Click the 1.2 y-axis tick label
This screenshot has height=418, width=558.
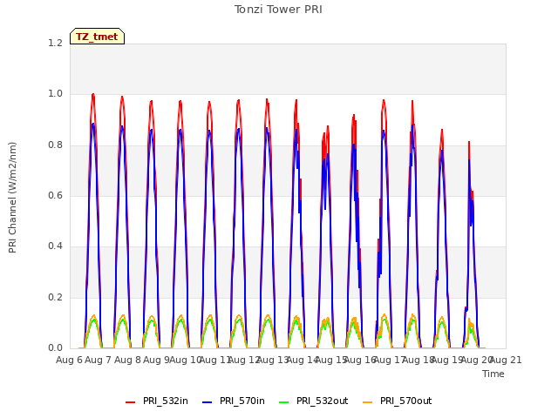(x=55, y=43)
